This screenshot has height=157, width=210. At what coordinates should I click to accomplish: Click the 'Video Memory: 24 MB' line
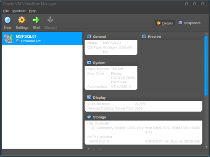pyautogui.click(x=116, y=104)
